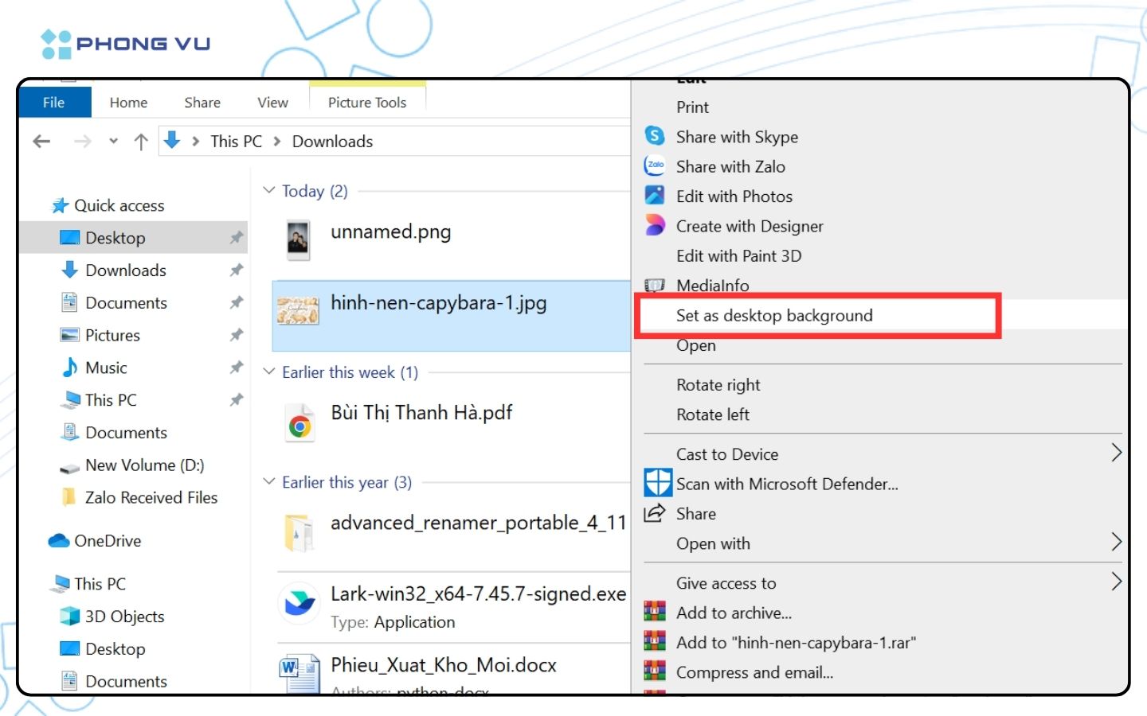1147x716 pixels.
Task: Collapse the Today file group
Action: tap(269, 191)
